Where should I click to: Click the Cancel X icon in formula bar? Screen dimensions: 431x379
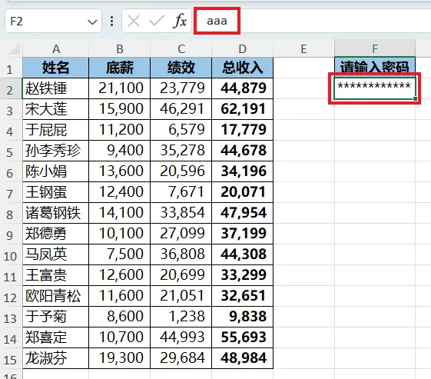(x=134, y=21)
